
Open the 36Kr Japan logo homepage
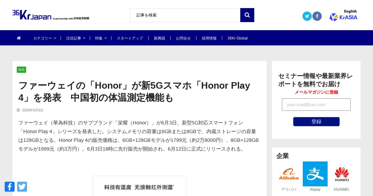[x=51, y=15]
